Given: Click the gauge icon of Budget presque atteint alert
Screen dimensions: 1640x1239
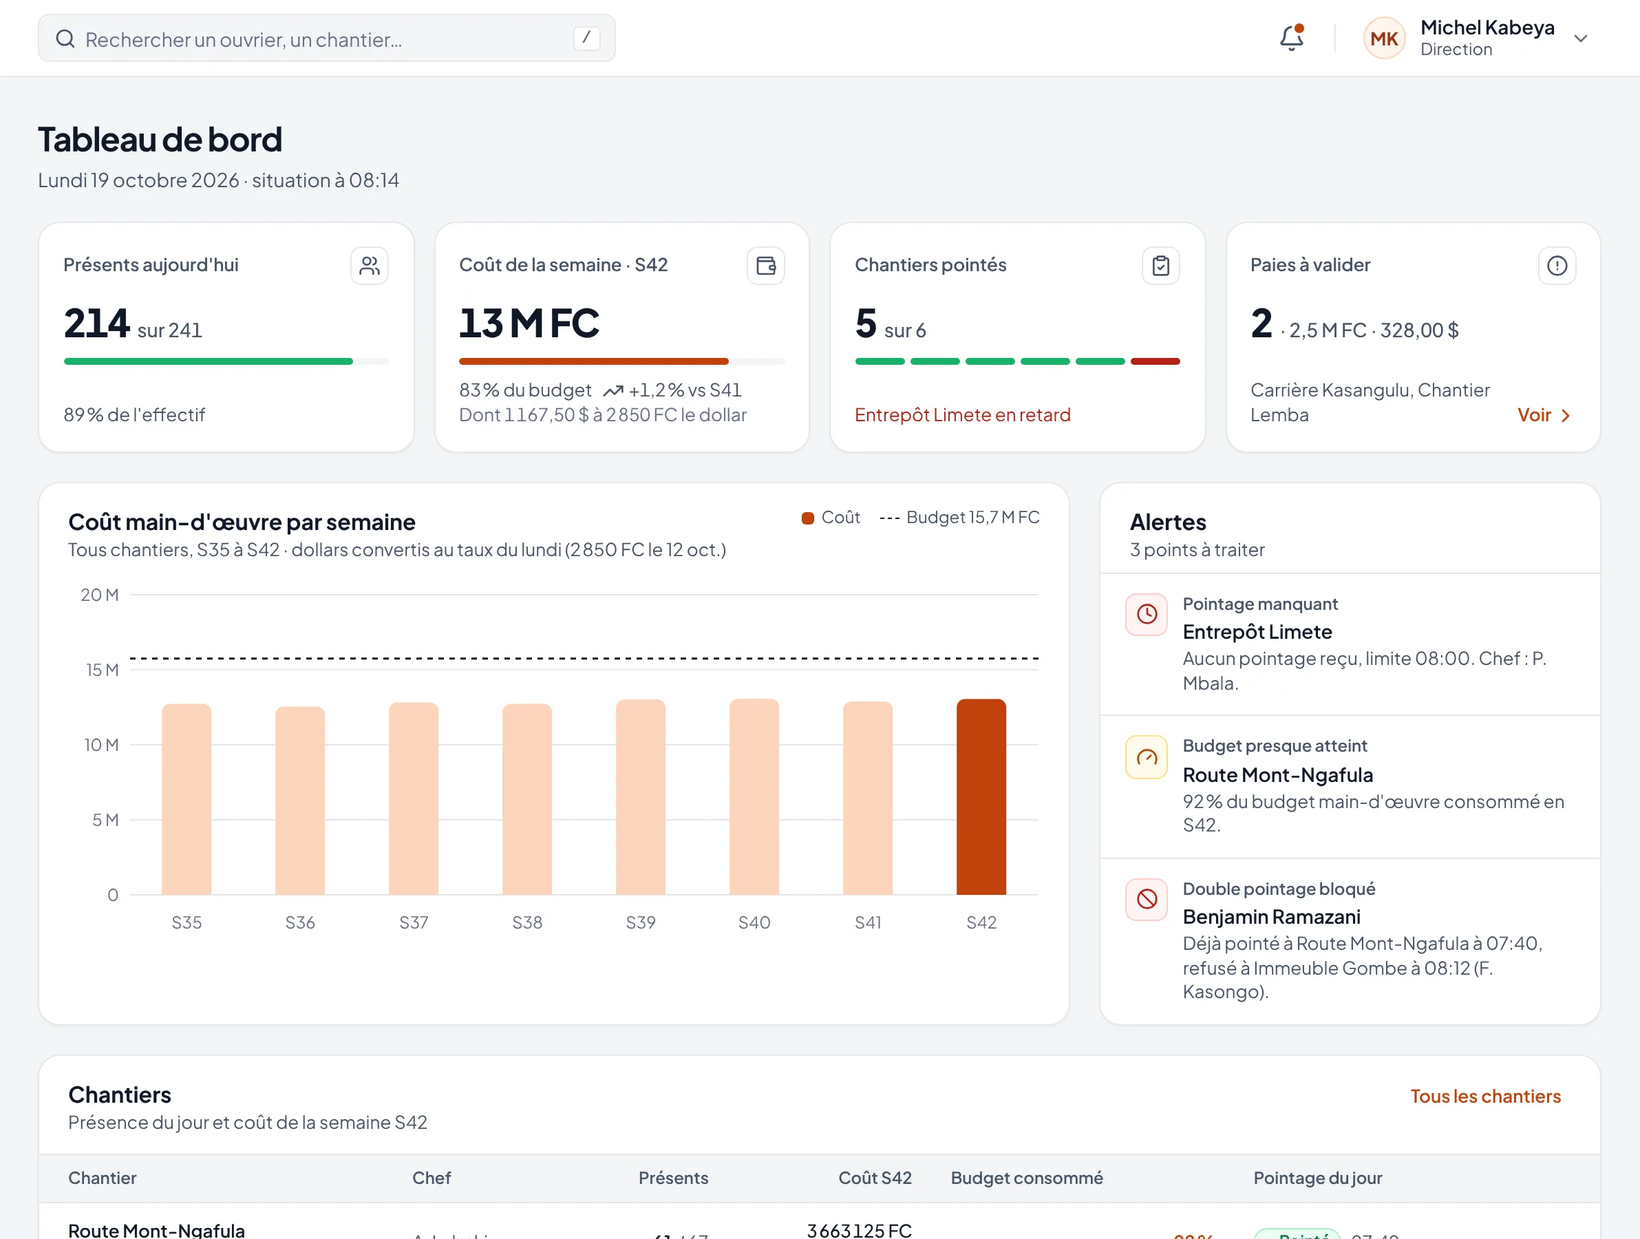Looking at the screenshot, I should tap(1147, 757).
